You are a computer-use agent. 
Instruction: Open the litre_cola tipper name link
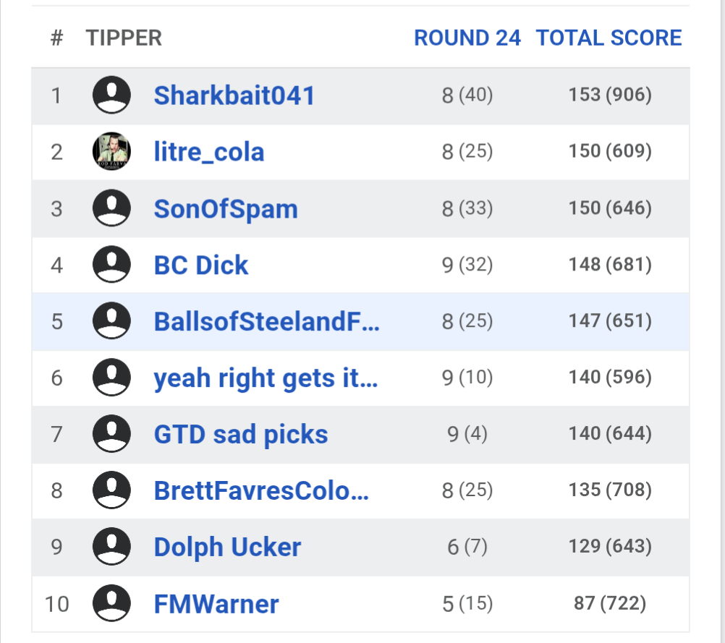click(x=209, y=152)
